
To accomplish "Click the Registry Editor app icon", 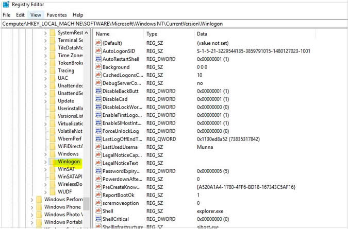I will pos(6,4).
